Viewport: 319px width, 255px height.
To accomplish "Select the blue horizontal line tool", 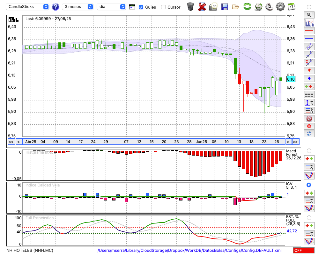I will coord(309,39).
